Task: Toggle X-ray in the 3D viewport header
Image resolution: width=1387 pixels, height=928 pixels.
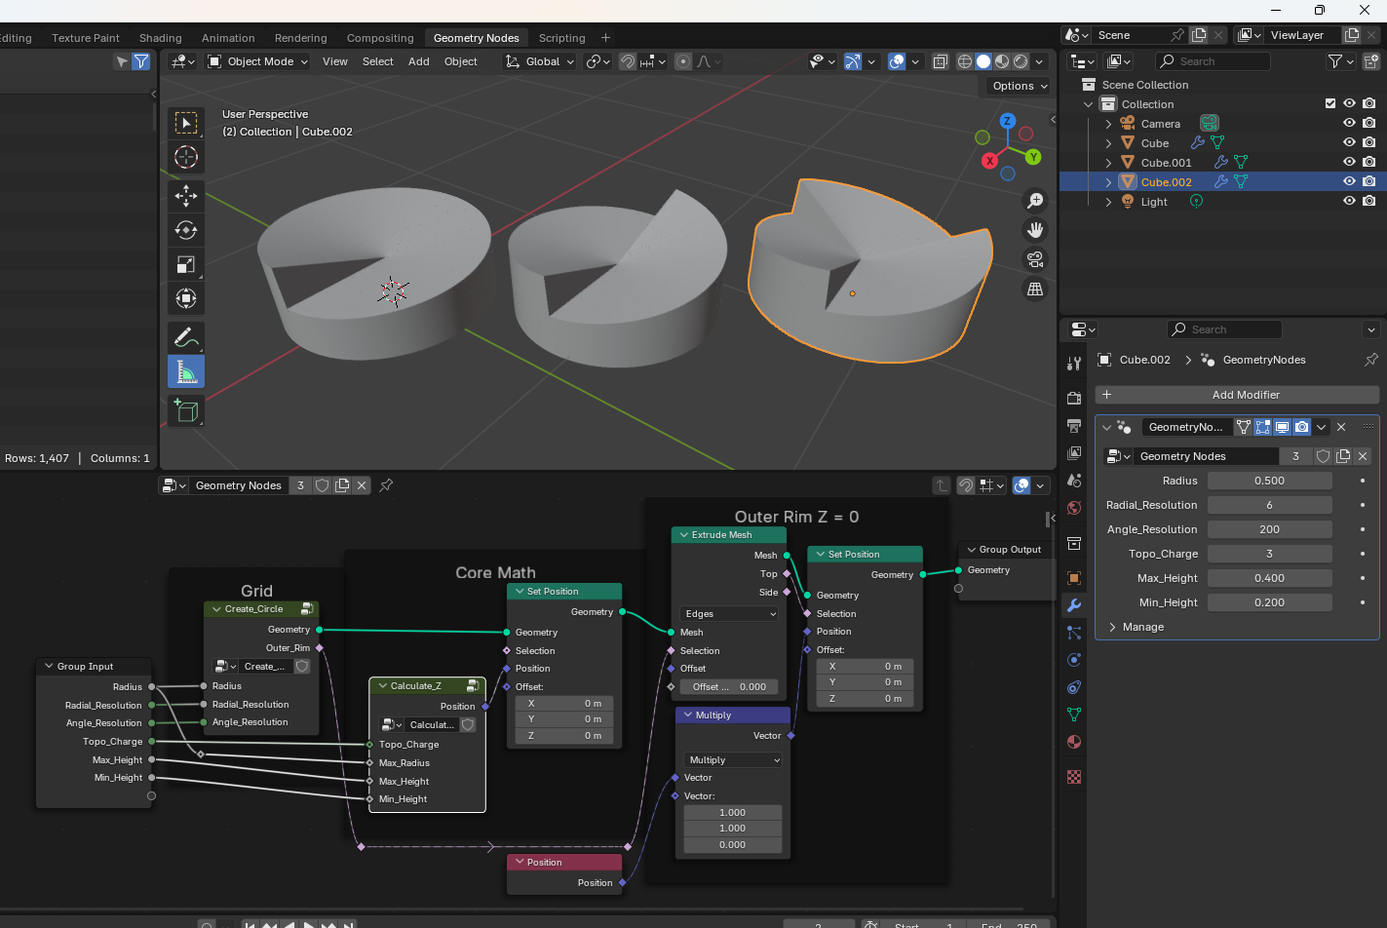Action: coord(940,61)
